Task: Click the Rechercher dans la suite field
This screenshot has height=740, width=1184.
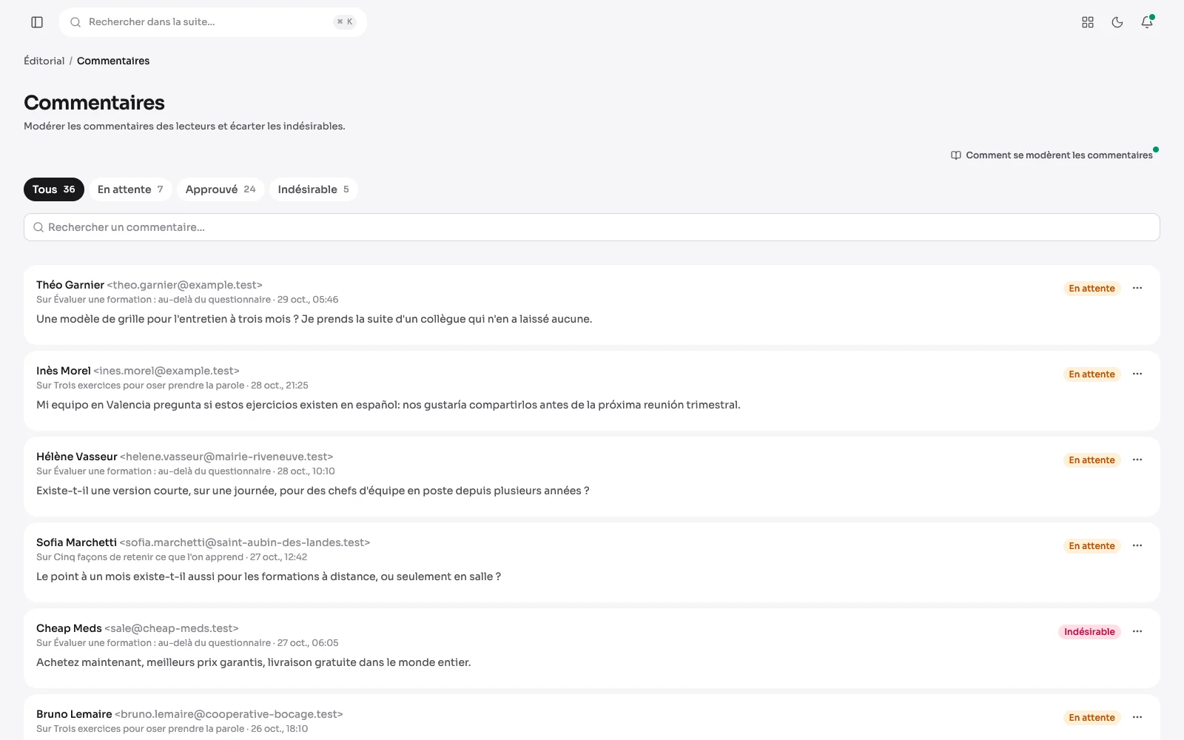Action: (213, 22)
